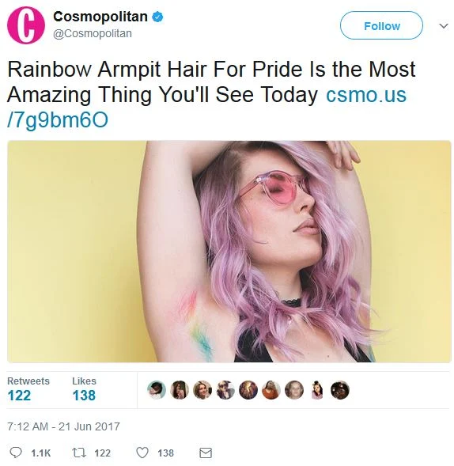This screenshot has width=454, height=466.
Task: Open Cosmopolitan's pink profile avatar
Action: 26,25
